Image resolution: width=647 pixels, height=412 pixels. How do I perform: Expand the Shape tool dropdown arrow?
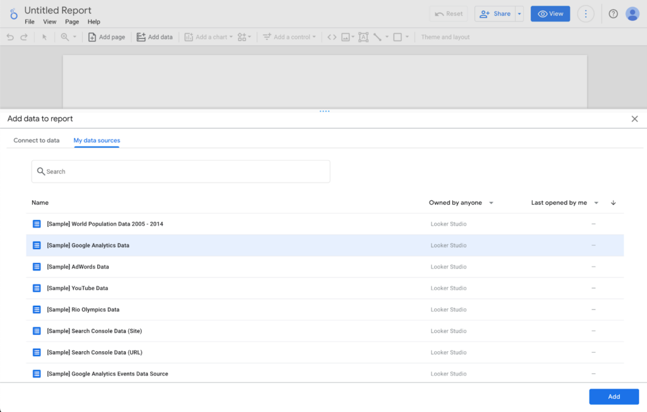[407, 37]
